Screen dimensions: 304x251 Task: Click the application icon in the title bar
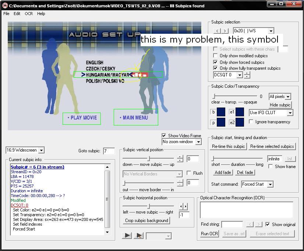coord(5,6)
